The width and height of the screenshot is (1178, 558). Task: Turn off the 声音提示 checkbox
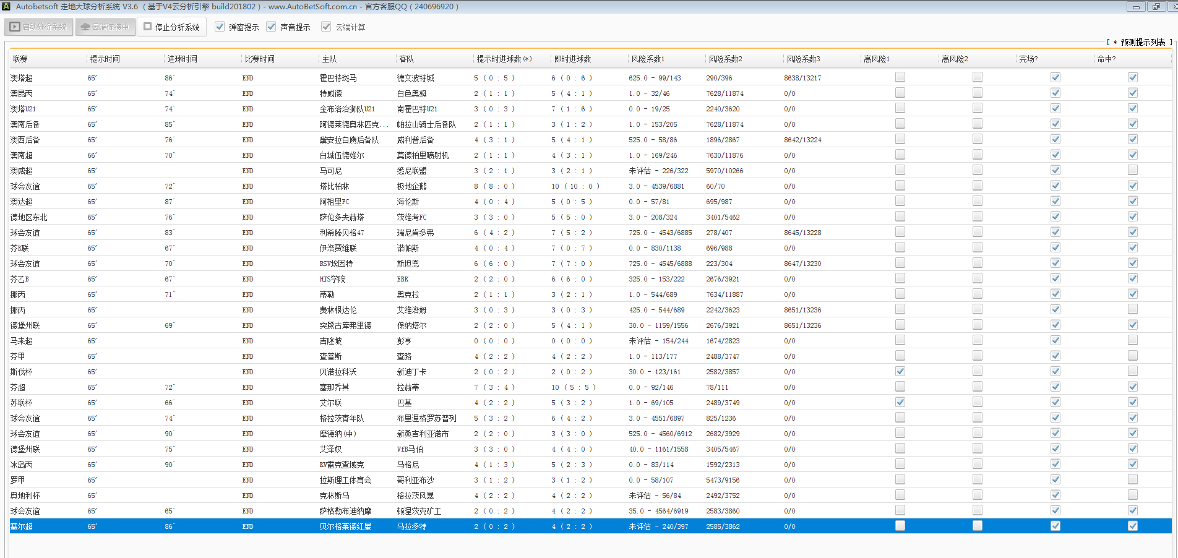(x=271, y=27)
